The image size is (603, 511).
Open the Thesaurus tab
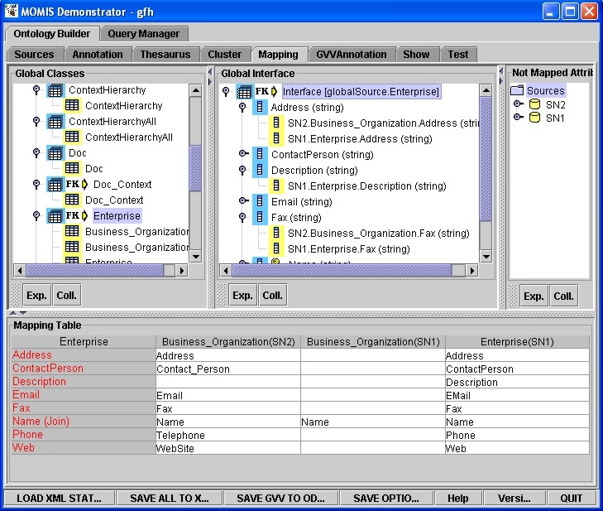pyautogui.click(x=165, y=55)
